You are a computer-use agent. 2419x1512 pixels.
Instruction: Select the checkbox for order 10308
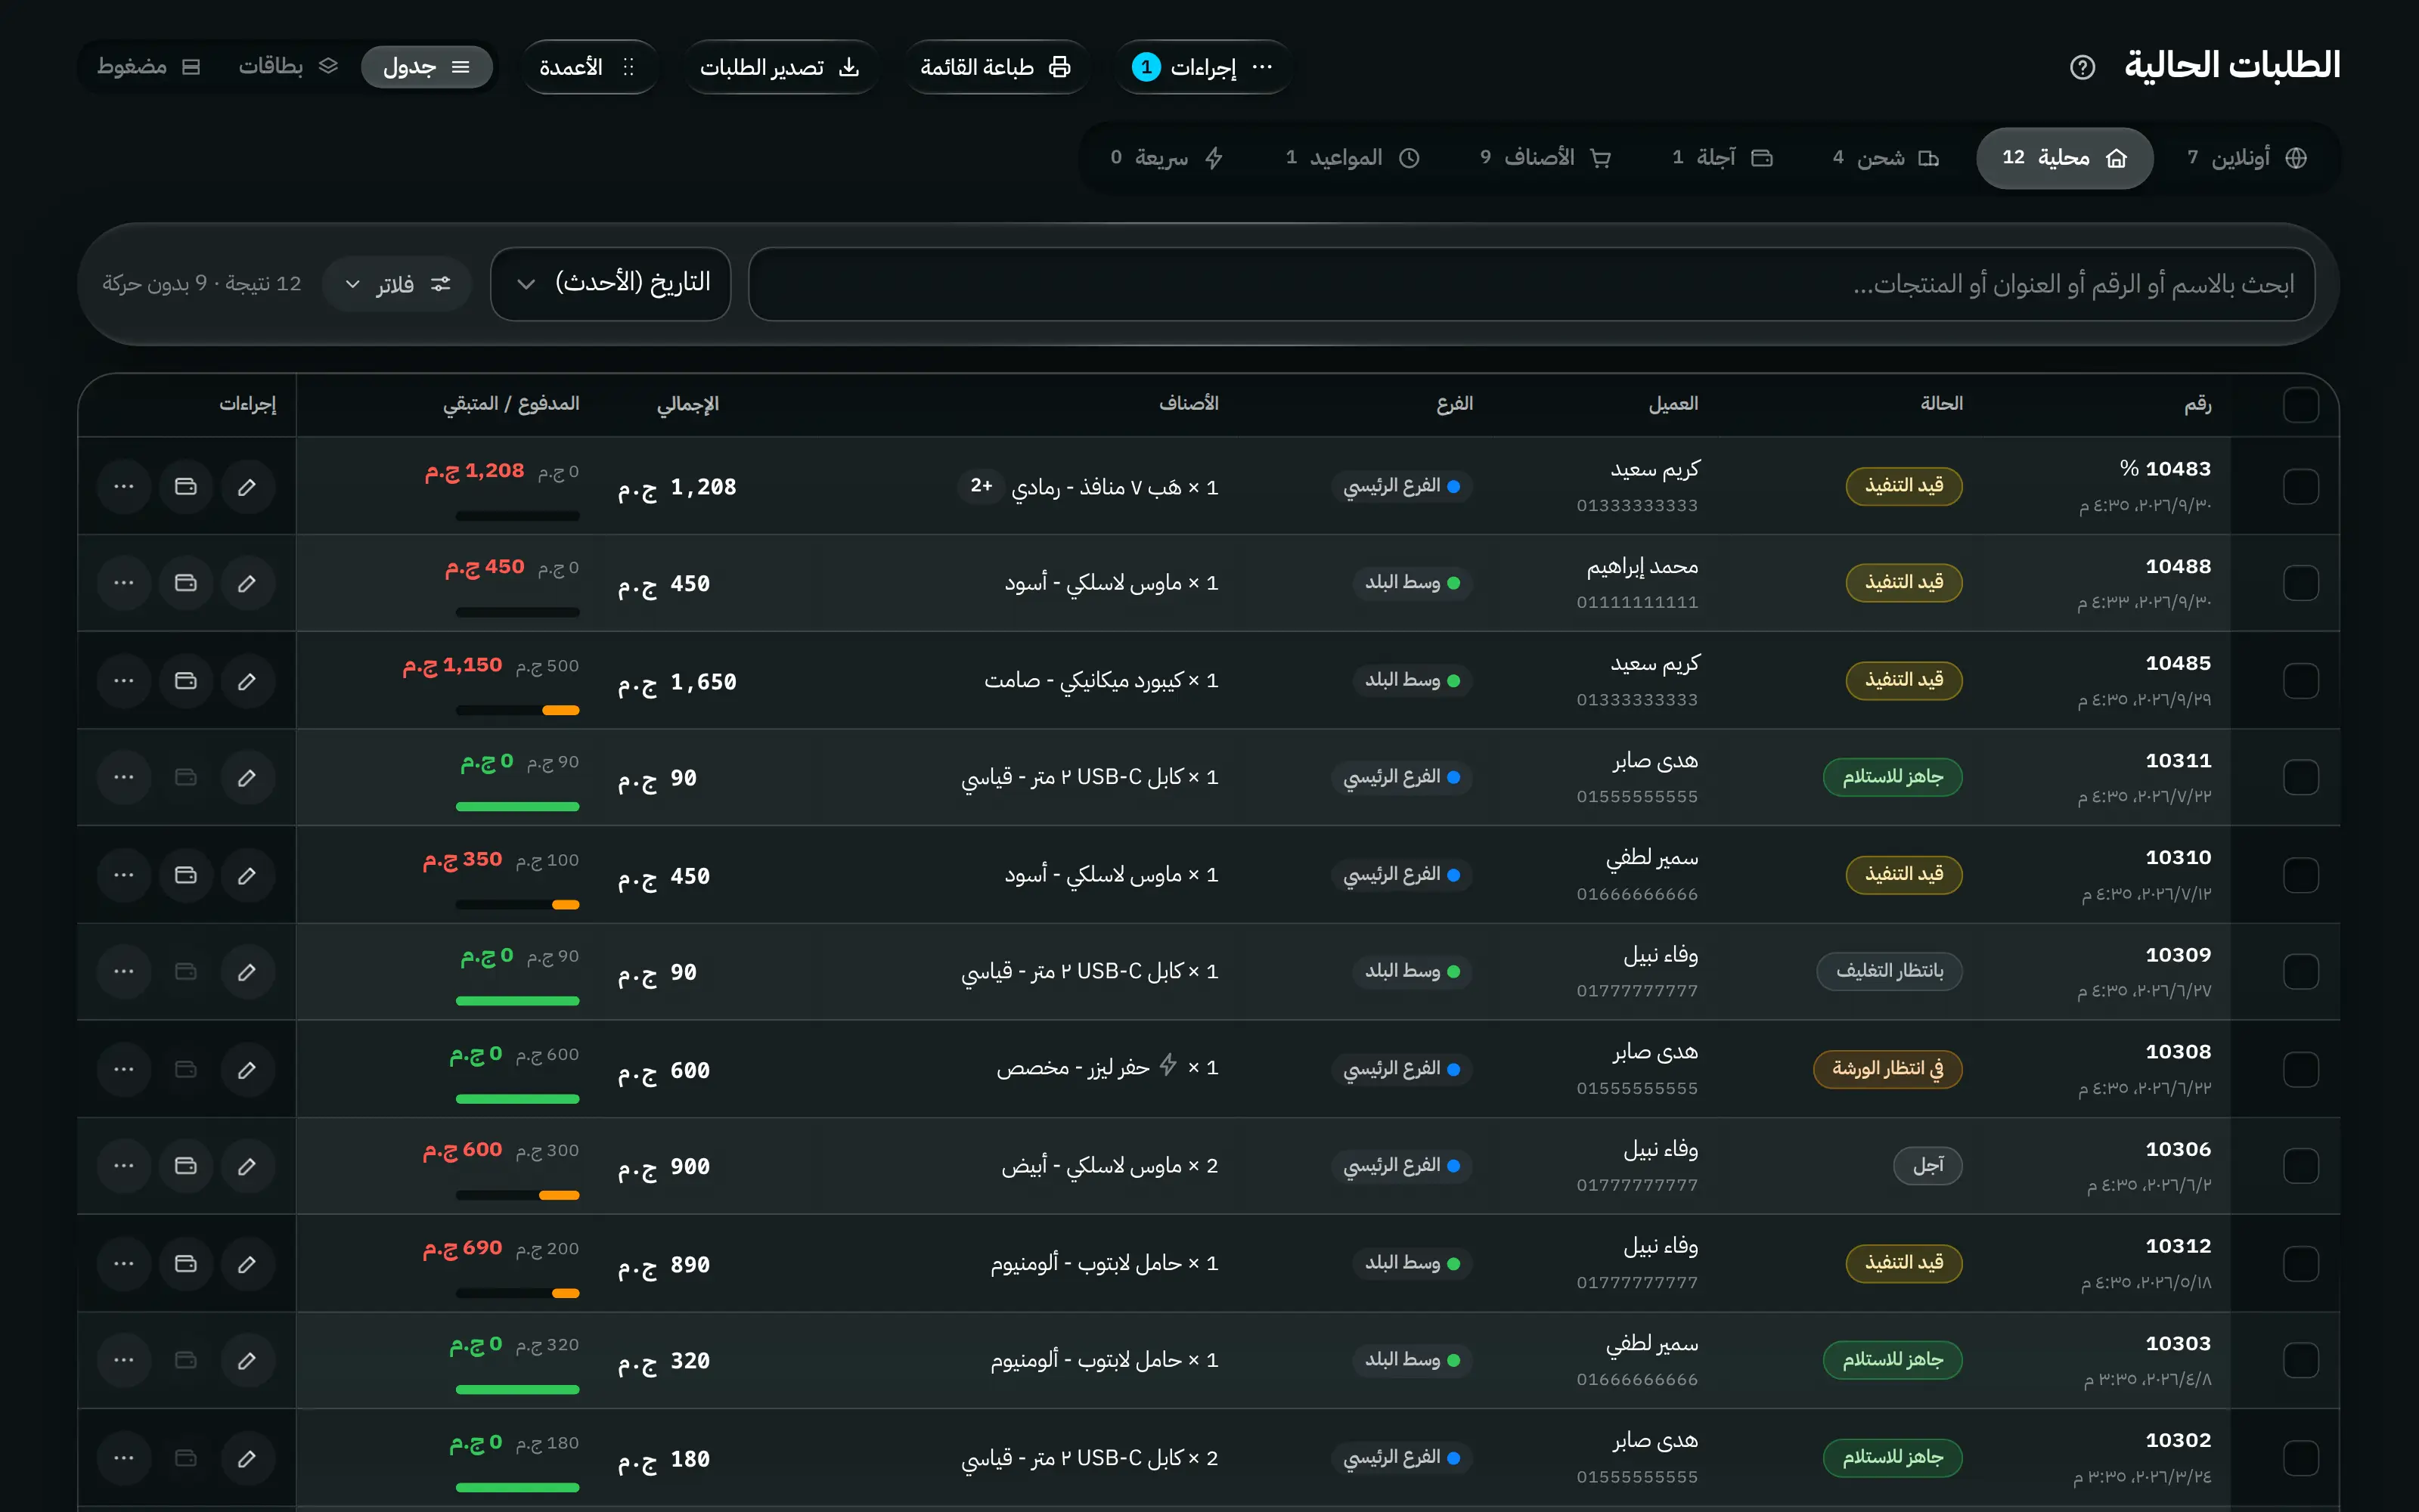pyautogui.click(x=2301, y=1070)
